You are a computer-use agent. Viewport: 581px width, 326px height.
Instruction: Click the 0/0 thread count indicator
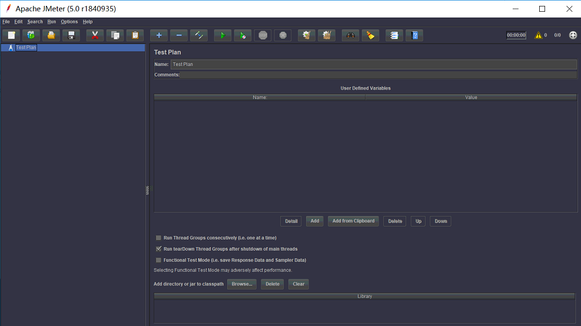[557, 35]
